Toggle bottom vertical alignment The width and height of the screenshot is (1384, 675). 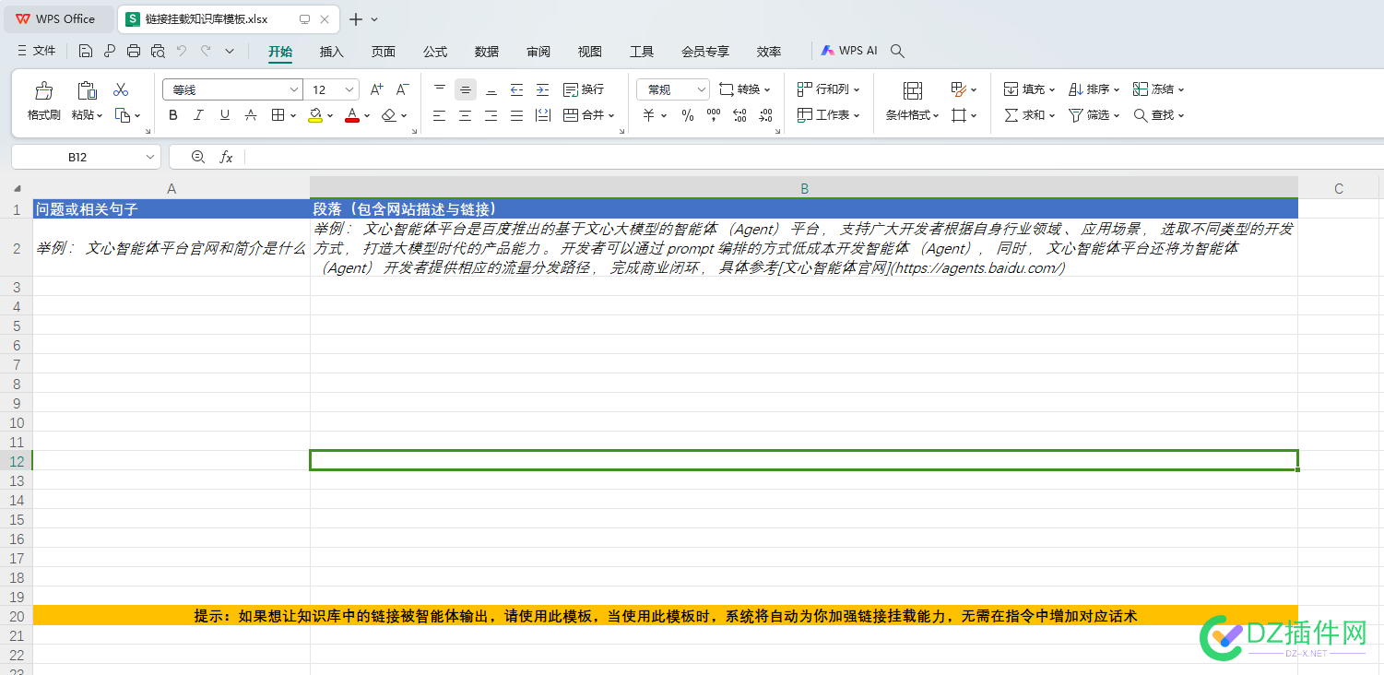(491, 89)
